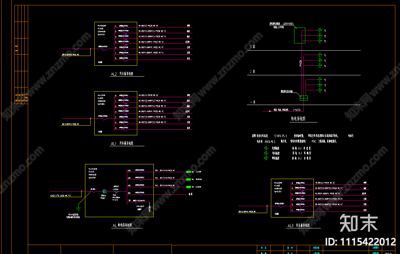400x254 pixels.
Task: Click the first-floor TP outlet symbol
Action: point(320,90)
